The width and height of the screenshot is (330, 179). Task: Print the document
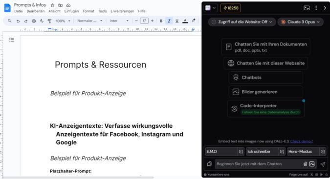(34, 21)
